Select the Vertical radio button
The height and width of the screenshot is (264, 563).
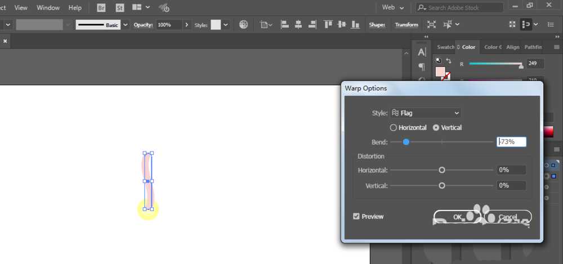(x=436, y=128)
